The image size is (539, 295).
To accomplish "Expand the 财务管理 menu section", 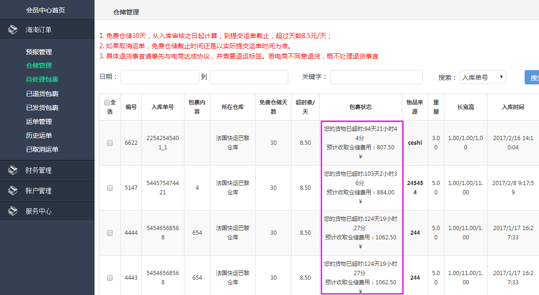I will (38, 170).
